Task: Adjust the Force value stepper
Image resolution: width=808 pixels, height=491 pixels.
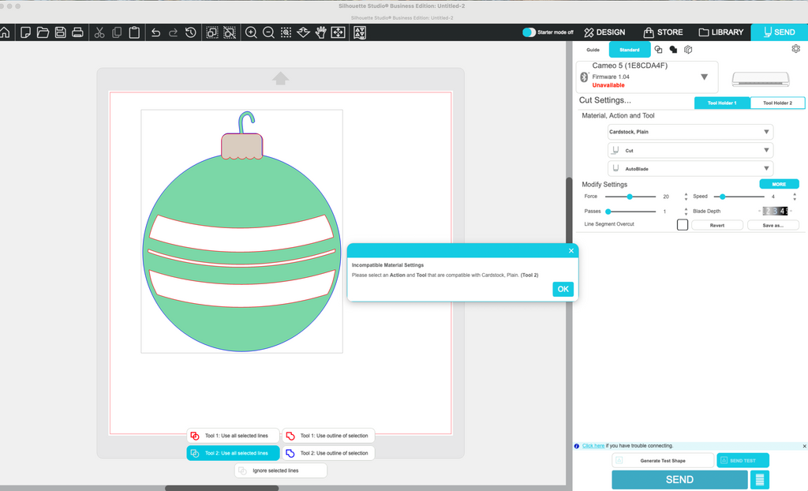Action: tap(686, 197)
